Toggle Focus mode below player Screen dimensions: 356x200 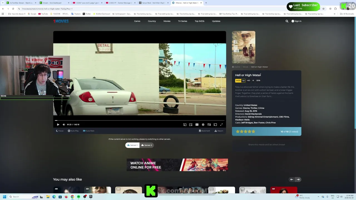[60, 131]
